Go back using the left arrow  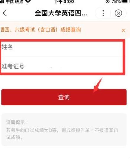coord(5,13)
